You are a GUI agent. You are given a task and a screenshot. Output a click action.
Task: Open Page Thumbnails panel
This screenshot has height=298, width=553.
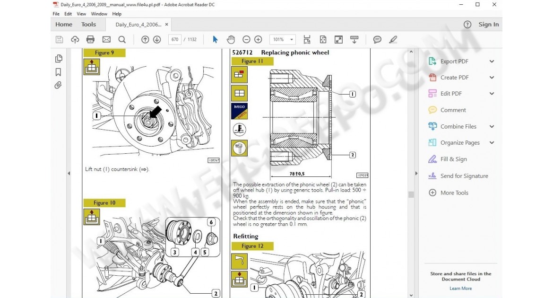[x=59, y=59]
